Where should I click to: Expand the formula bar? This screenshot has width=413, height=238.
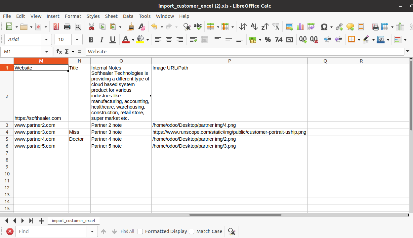coord(407,51)
